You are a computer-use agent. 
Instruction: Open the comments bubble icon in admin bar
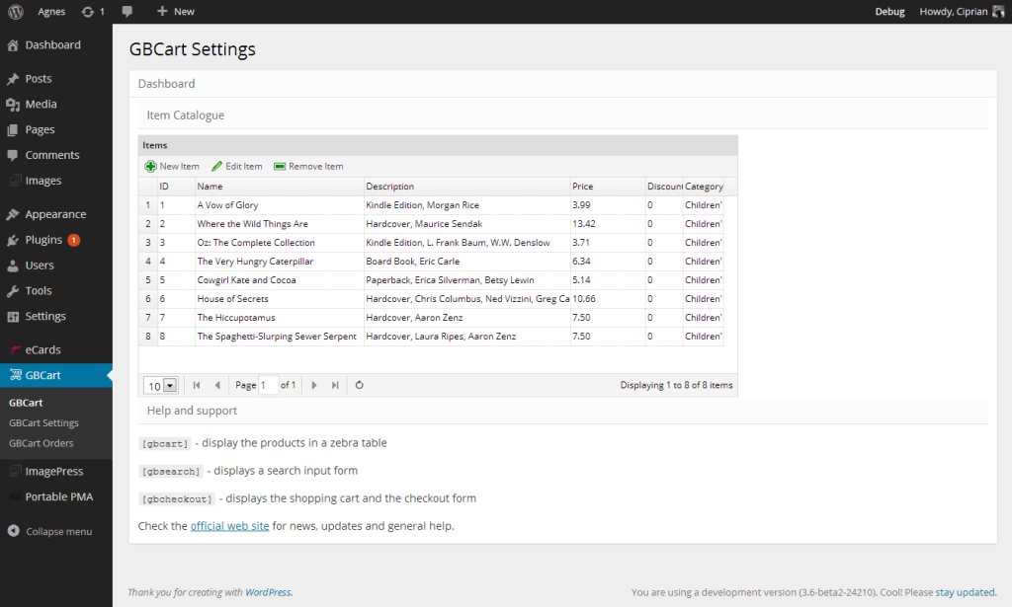pyautogui.click(x=127, y=12)
